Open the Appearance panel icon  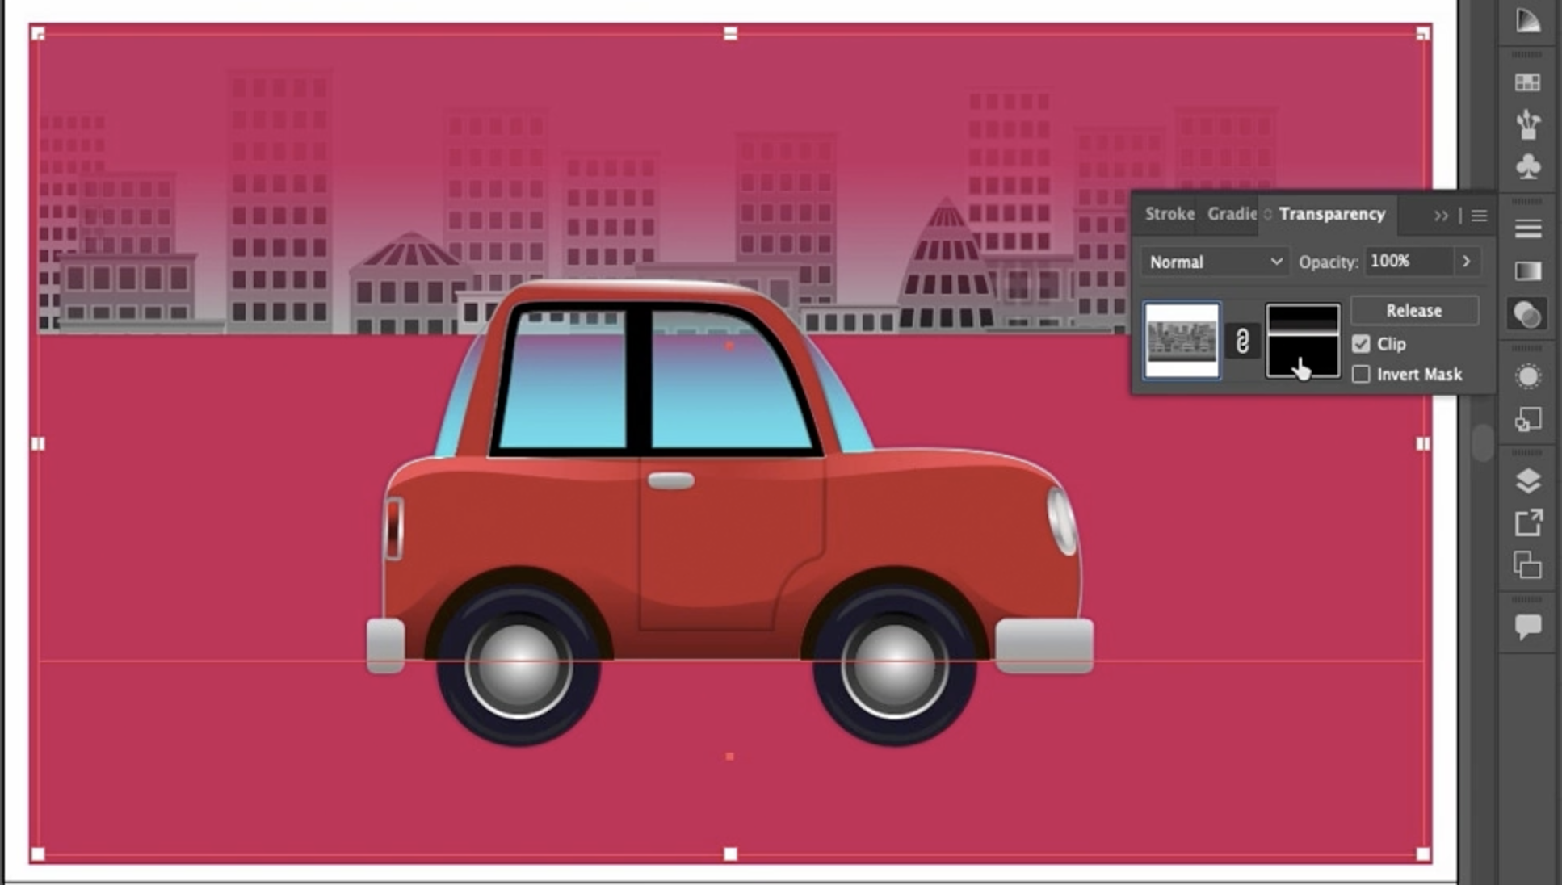coord(1526,376)
